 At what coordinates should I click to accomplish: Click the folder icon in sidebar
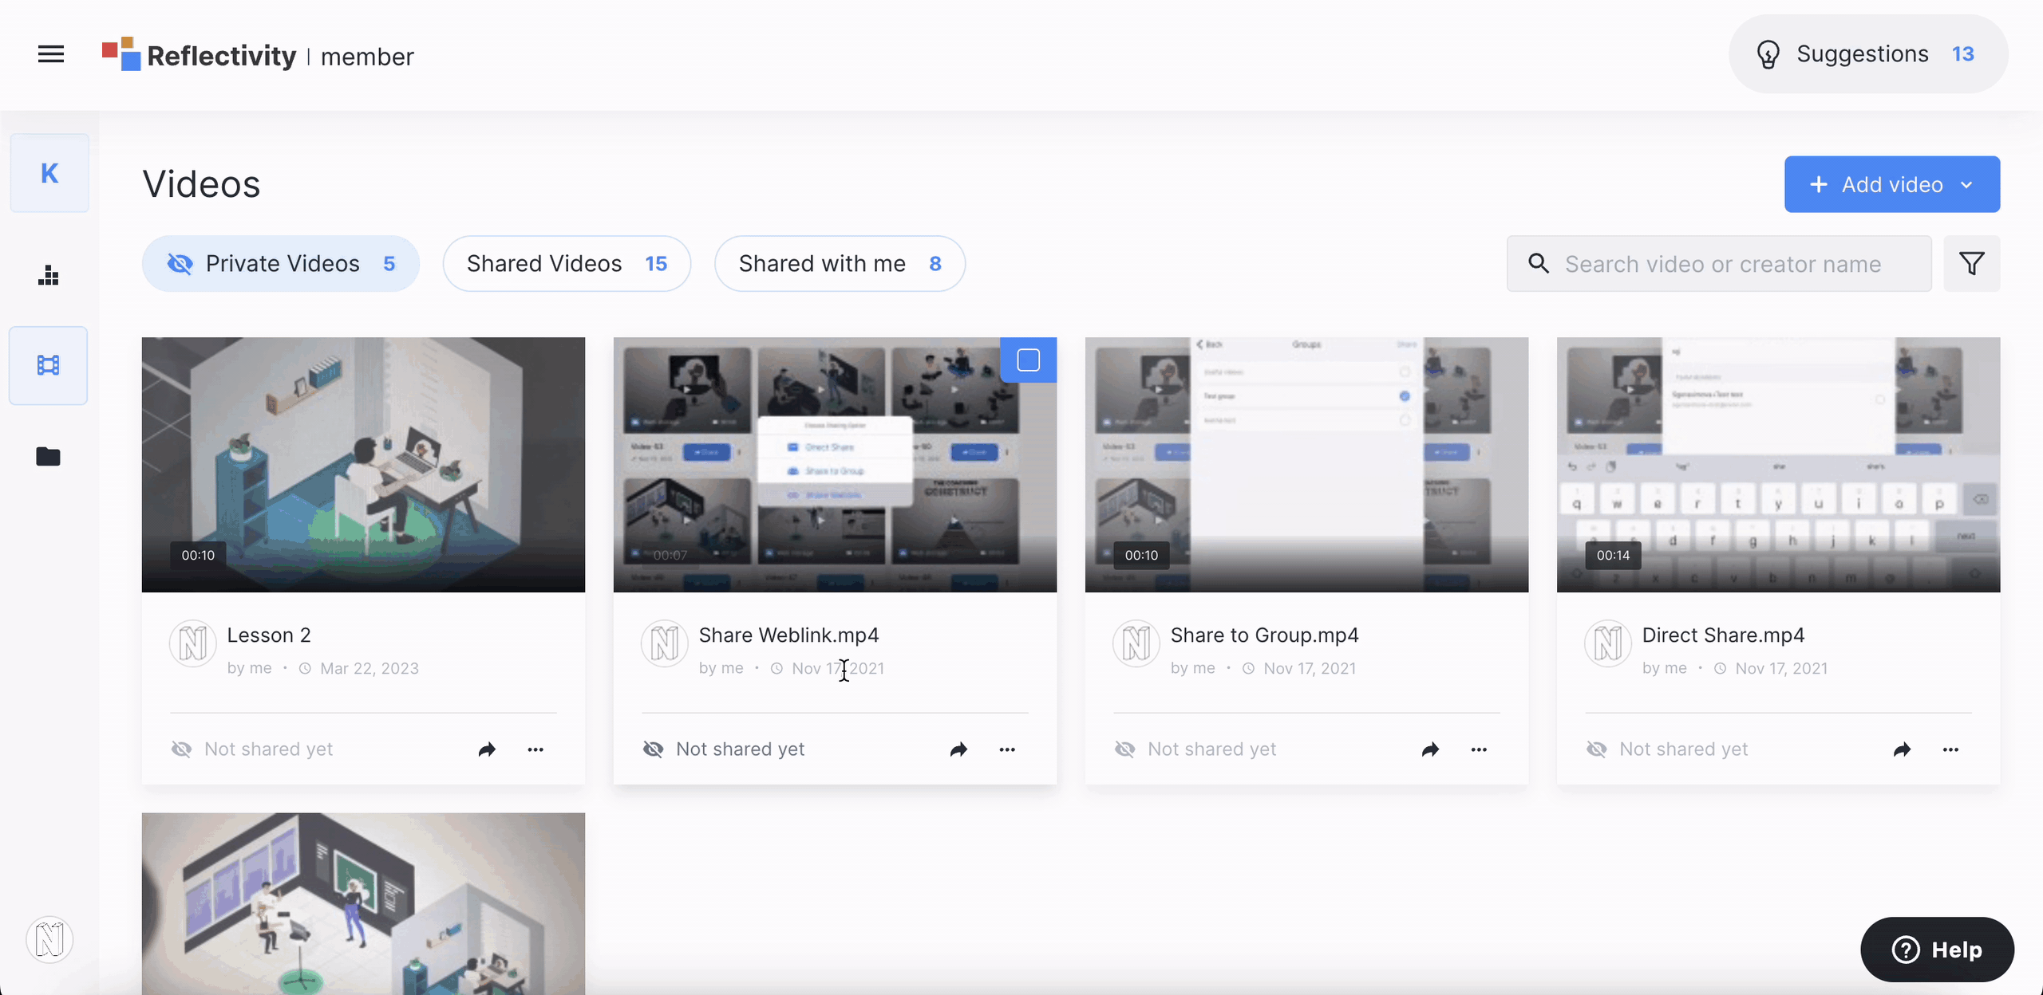pos(48,456)
